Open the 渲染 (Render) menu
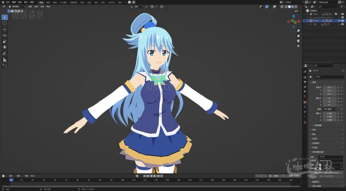This screenshot has width=346, height=191. tap(20, 2)
